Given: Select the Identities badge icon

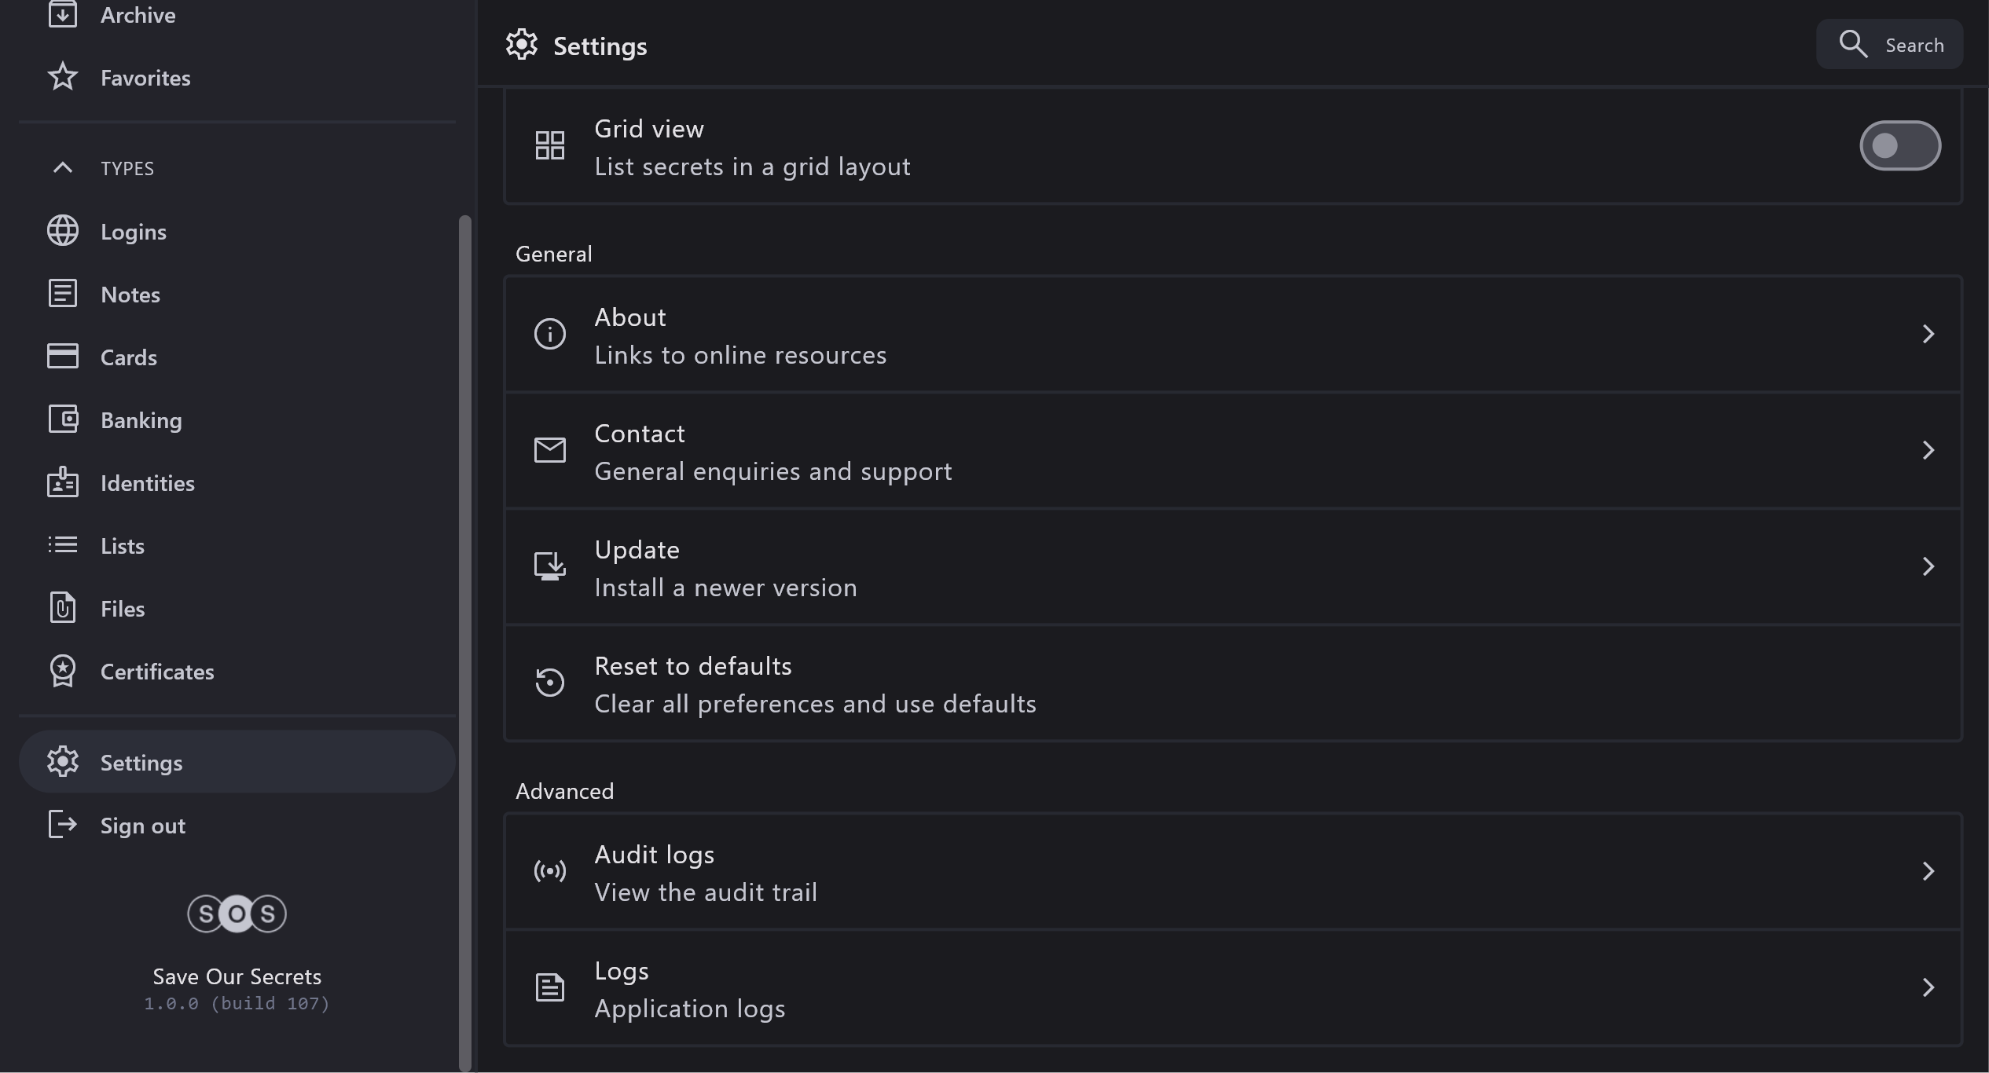Looking at the screenshot, I should (63, 482).
